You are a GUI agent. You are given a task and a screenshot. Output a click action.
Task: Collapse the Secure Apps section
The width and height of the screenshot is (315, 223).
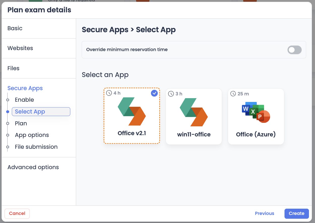coord(25,88)
